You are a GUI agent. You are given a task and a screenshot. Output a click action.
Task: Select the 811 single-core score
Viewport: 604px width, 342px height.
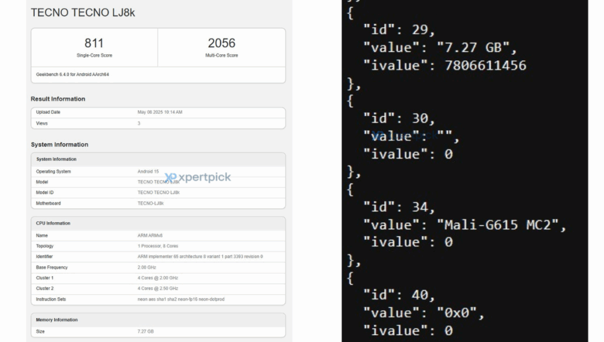94,42
